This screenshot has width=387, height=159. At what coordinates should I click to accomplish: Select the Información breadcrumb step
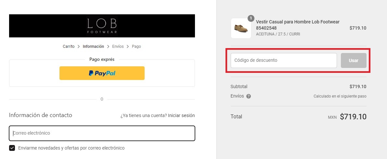pyautogui.click(x=93, y=46)
